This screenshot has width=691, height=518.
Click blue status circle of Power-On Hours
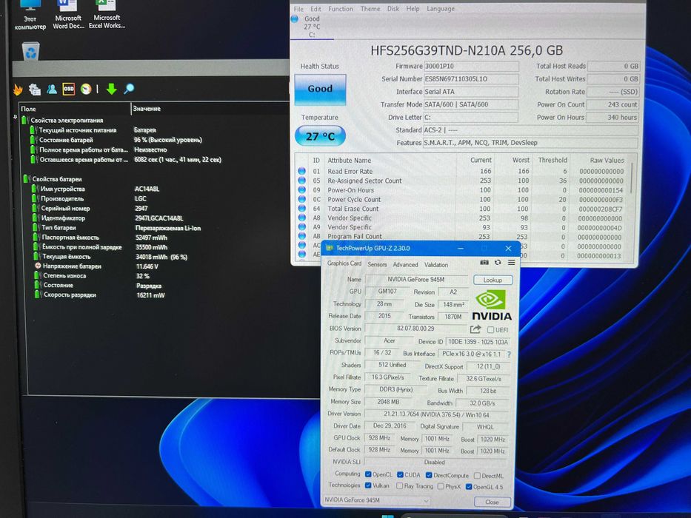[302, 190]
